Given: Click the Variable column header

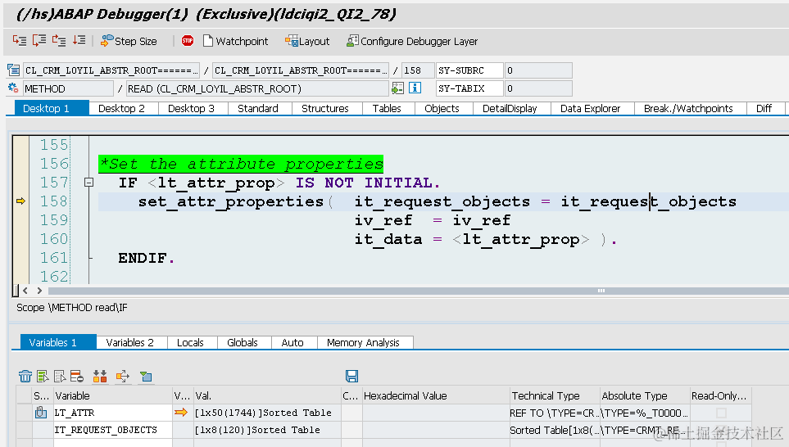Looking at the screenshot, I should coord(113,395).
